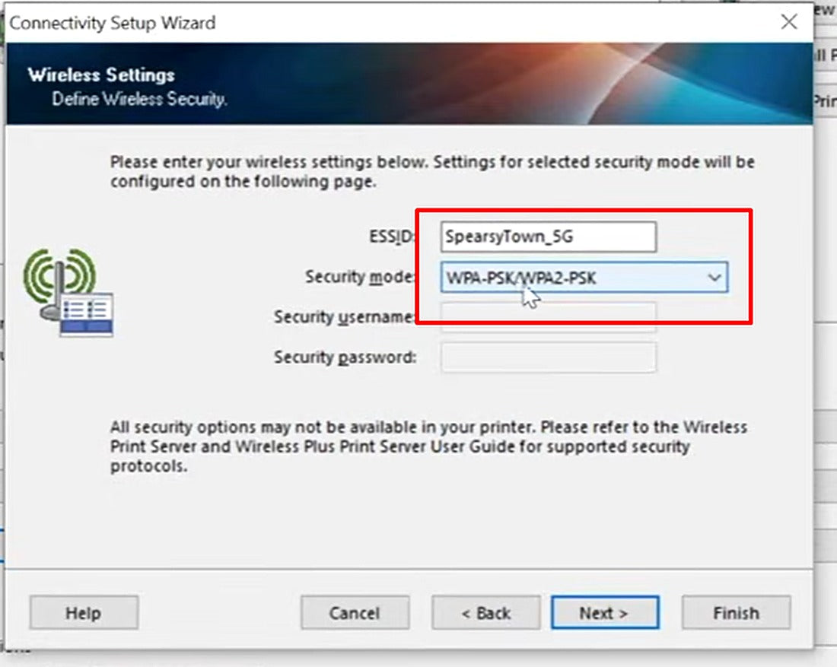Click the ESSID input field
837x667 pixels.
click(548, 237)
